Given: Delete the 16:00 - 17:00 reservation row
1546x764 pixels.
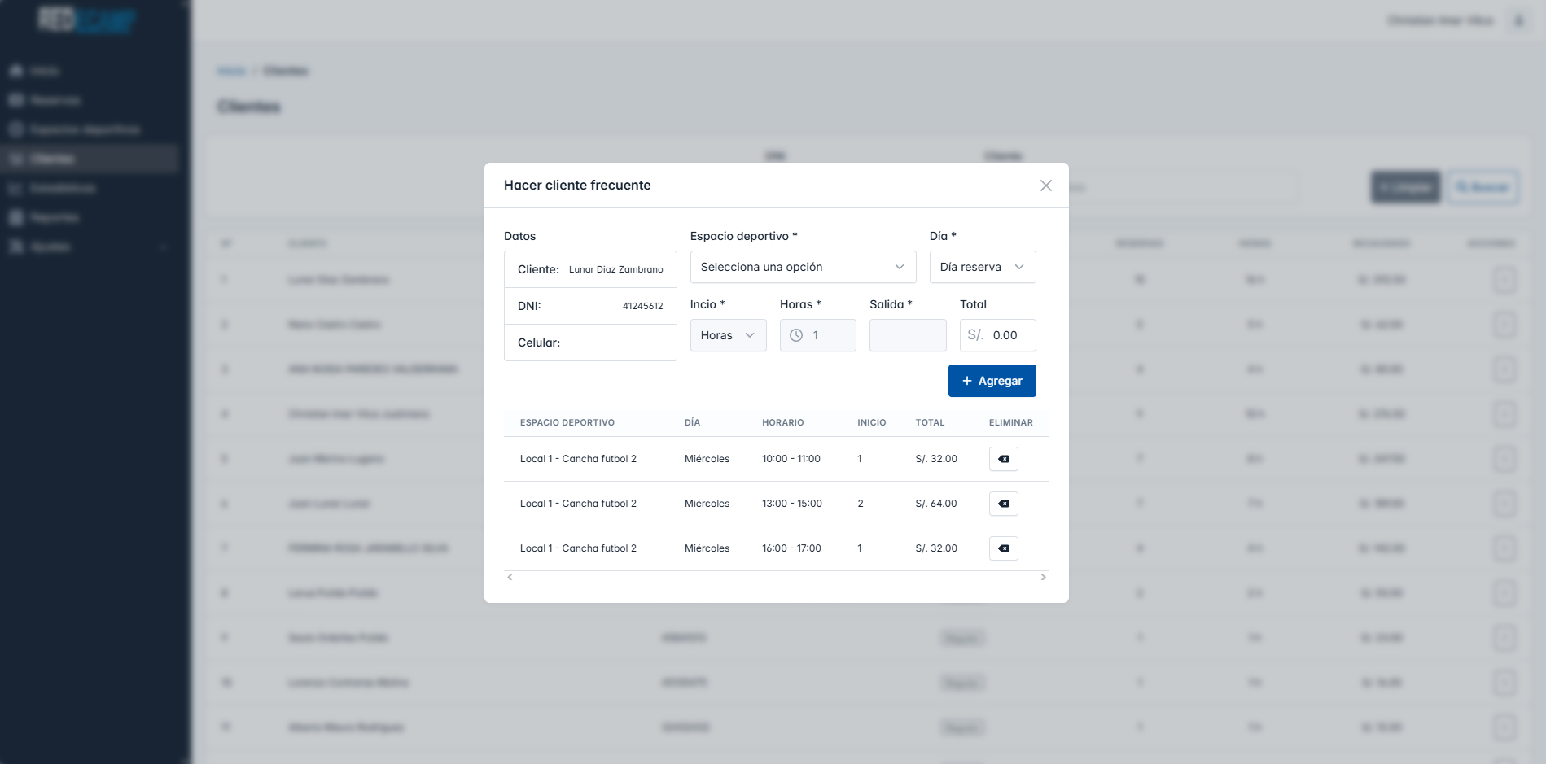Looking at the screenshot, I should [1003, 548].
